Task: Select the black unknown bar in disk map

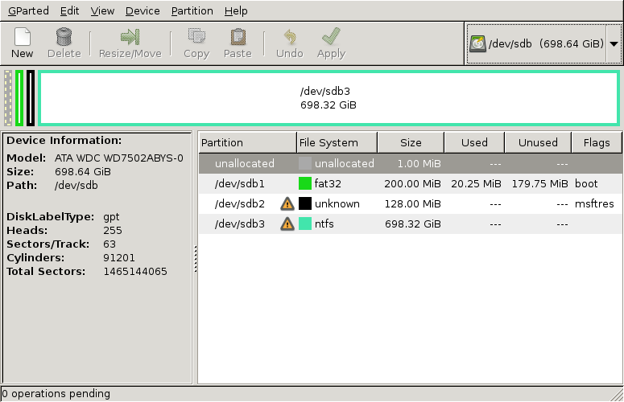Action: click(31, 98)
